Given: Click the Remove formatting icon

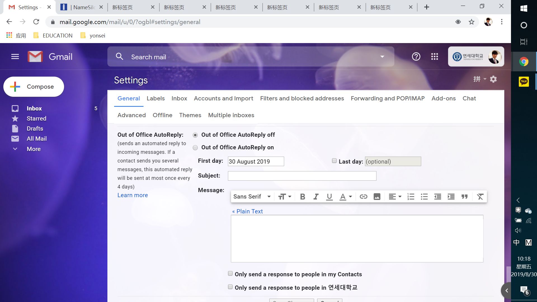Looking at the screenshot, I should (x=480, y=197).
